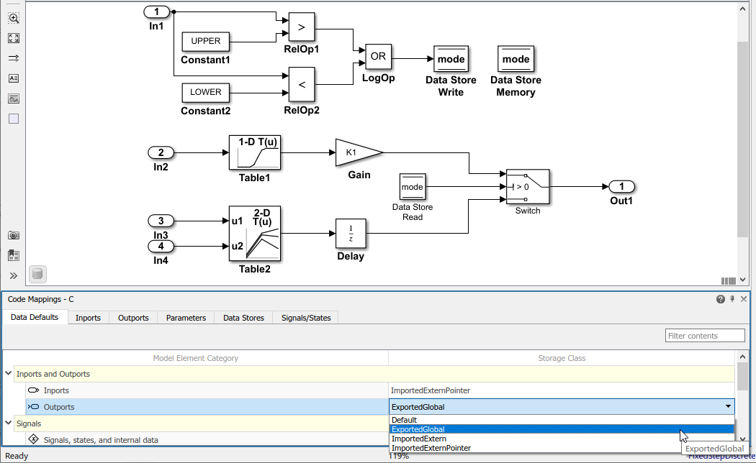Switch to the Signals/States tab
The width and height of the screenshot is (756, 463).
coord(306,318)
